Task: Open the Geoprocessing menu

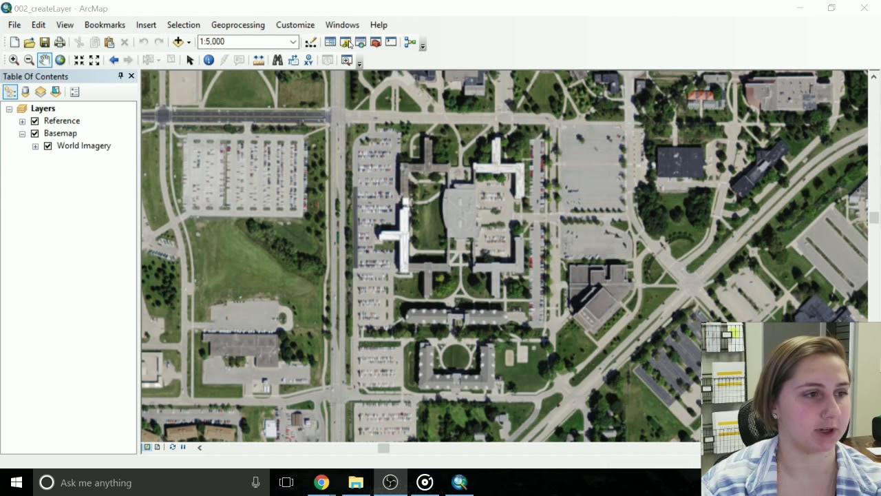Action: 238,25
